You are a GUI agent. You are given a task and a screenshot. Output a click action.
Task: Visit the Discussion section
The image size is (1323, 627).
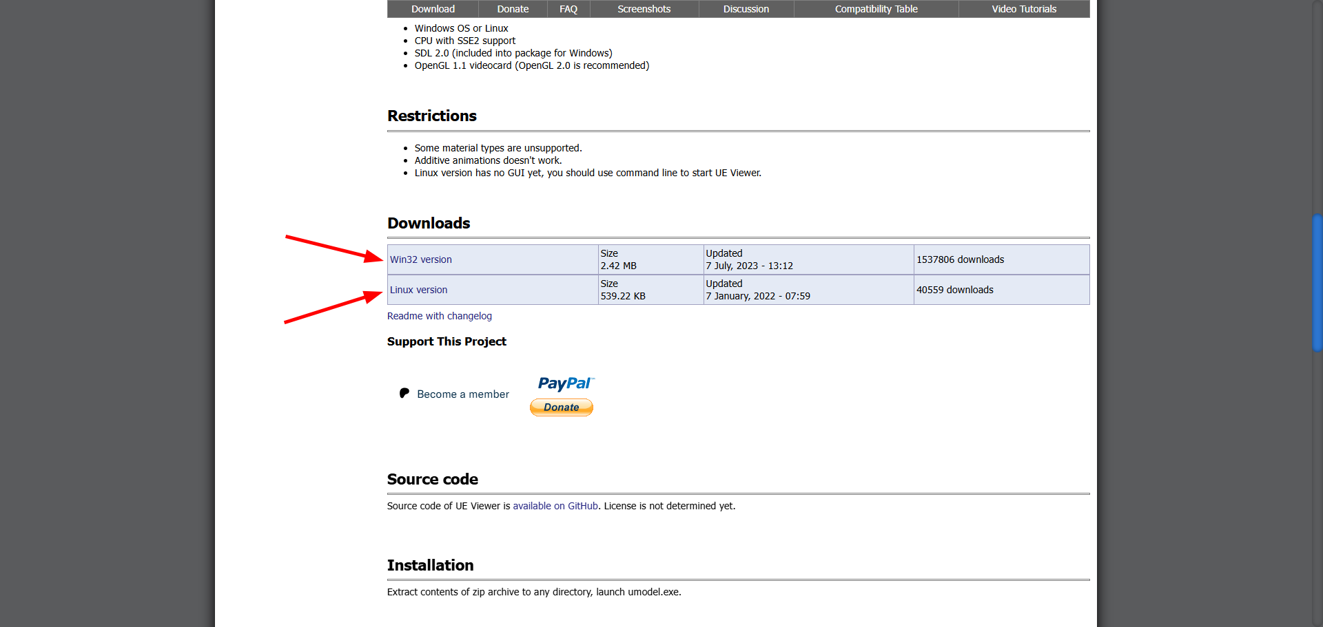tap(746, 9)
